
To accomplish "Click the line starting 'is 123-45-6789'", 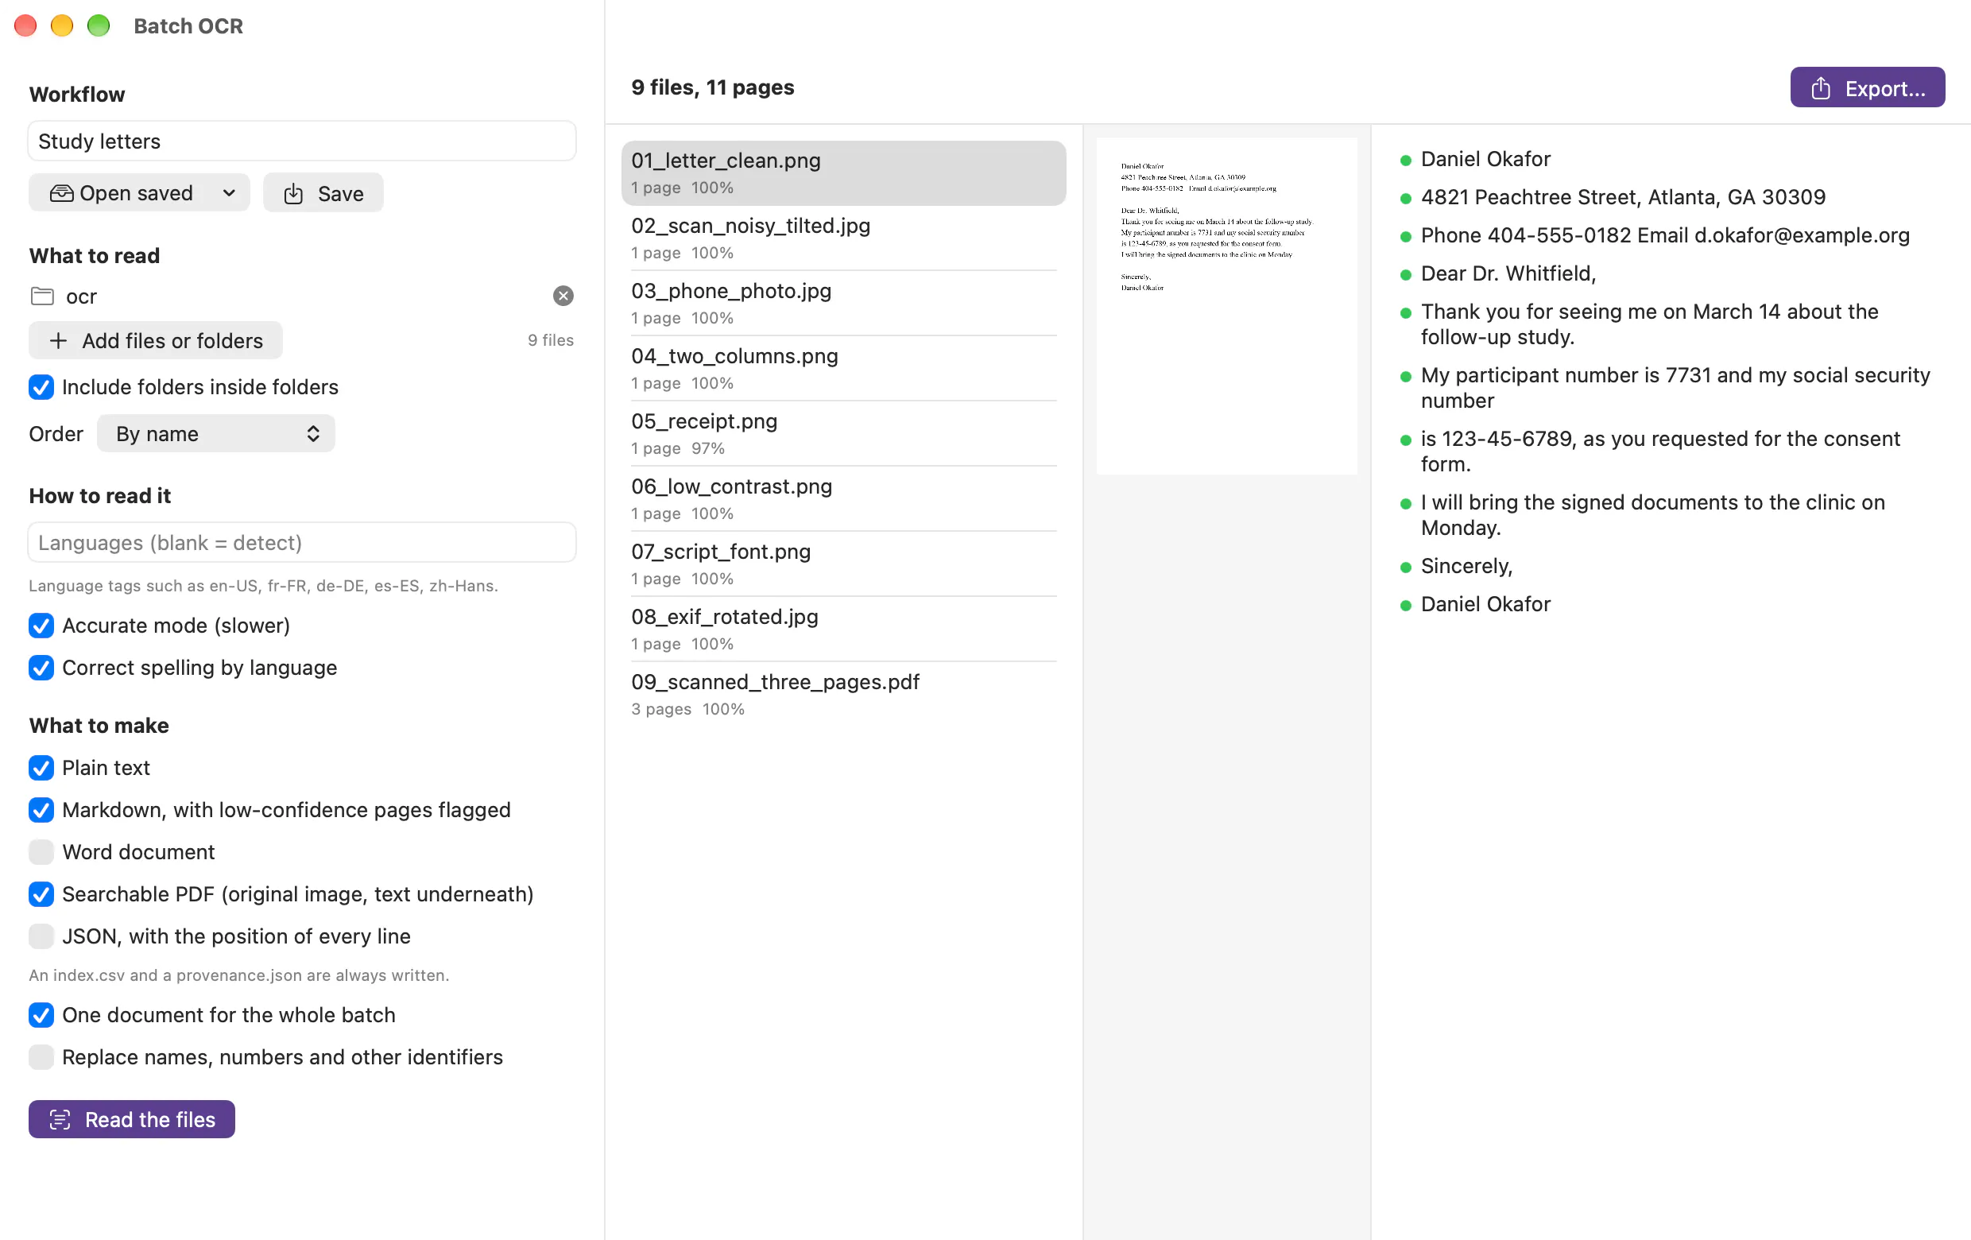I will pyautogui.click(x=1660, y=451).
